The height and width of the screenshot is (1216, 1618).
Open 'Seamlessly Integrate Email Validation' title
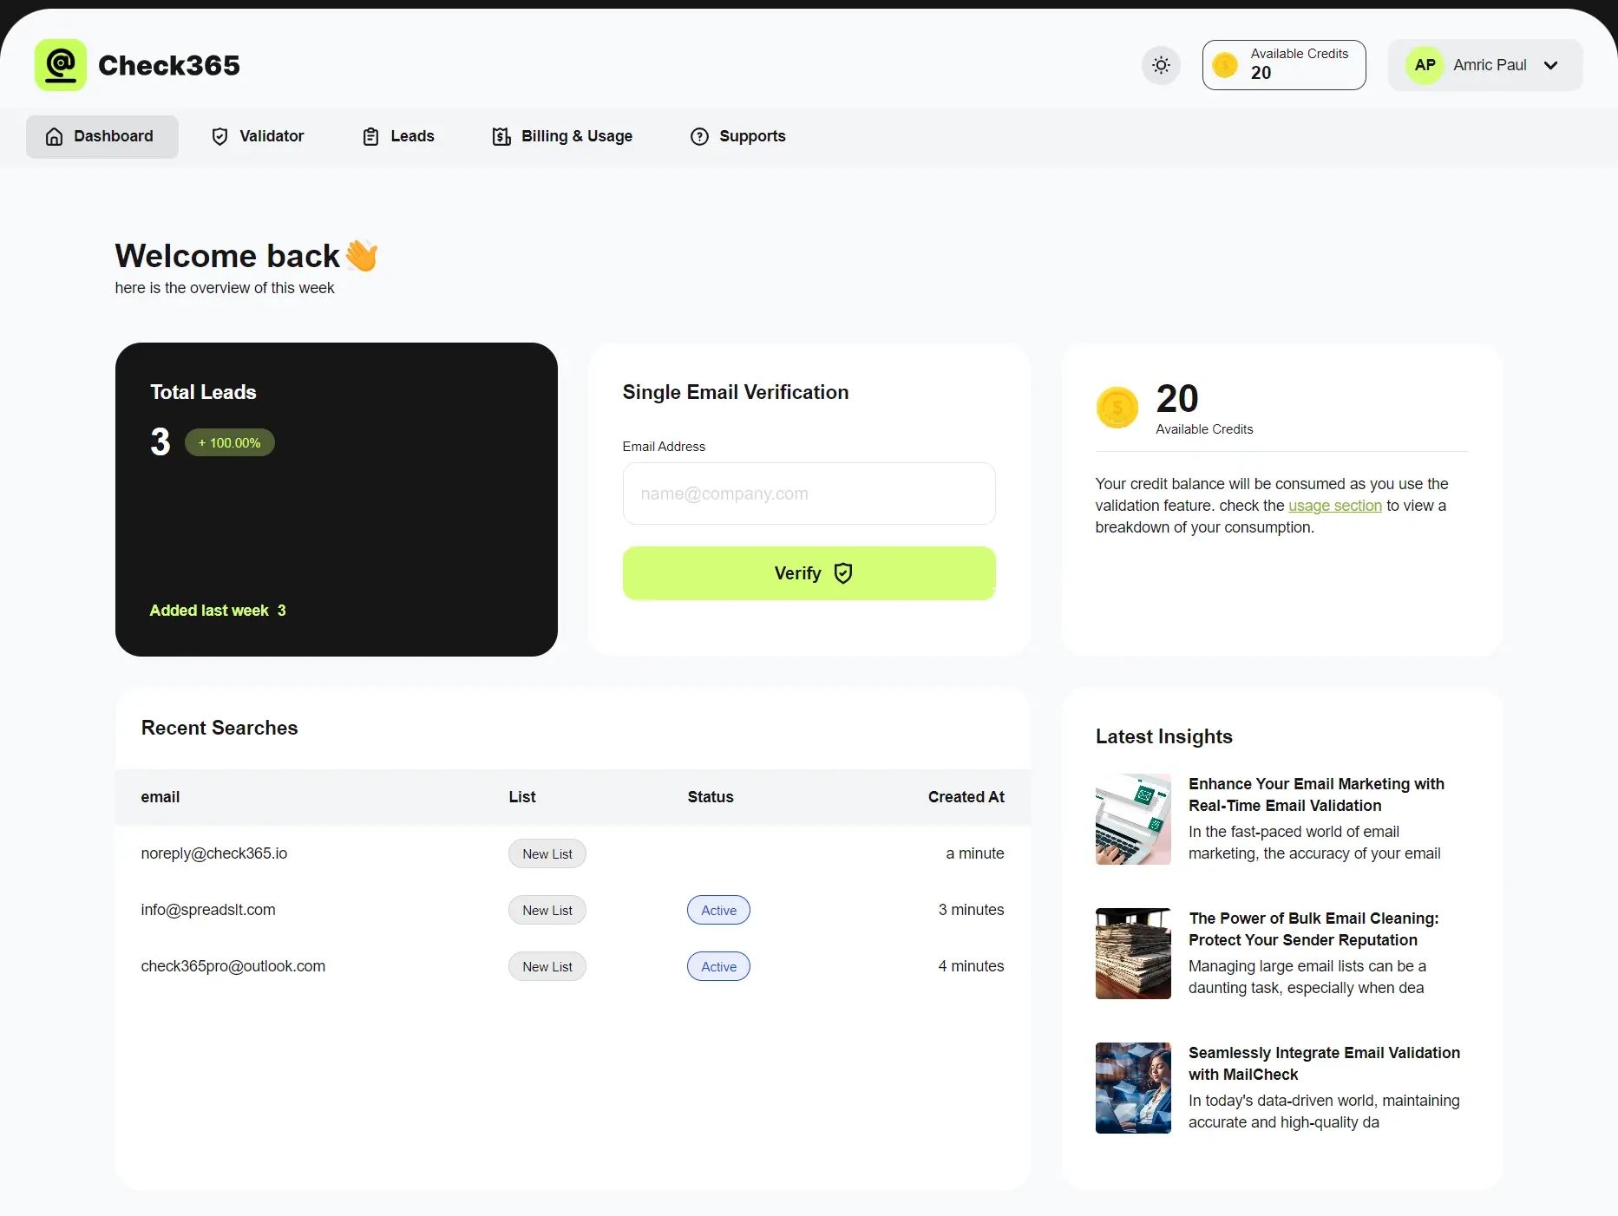point(1324,1063)
